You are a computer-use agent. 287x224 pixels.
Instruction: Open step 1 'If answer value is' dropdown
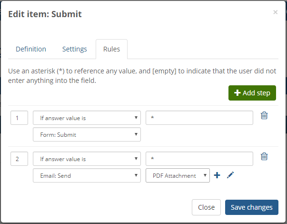[87, 118]
